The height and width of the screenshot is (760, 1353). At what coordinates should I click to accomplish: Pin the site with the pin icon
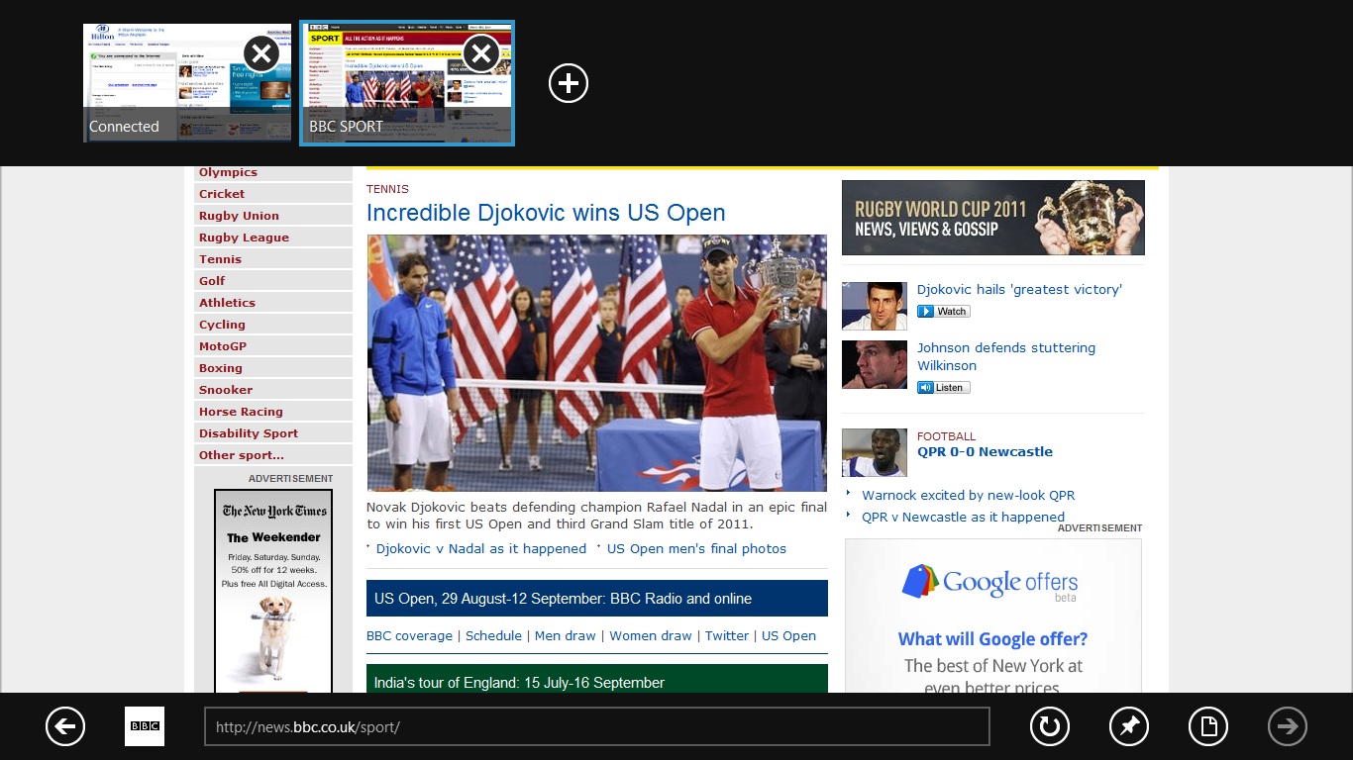(x=1129, y=726)
